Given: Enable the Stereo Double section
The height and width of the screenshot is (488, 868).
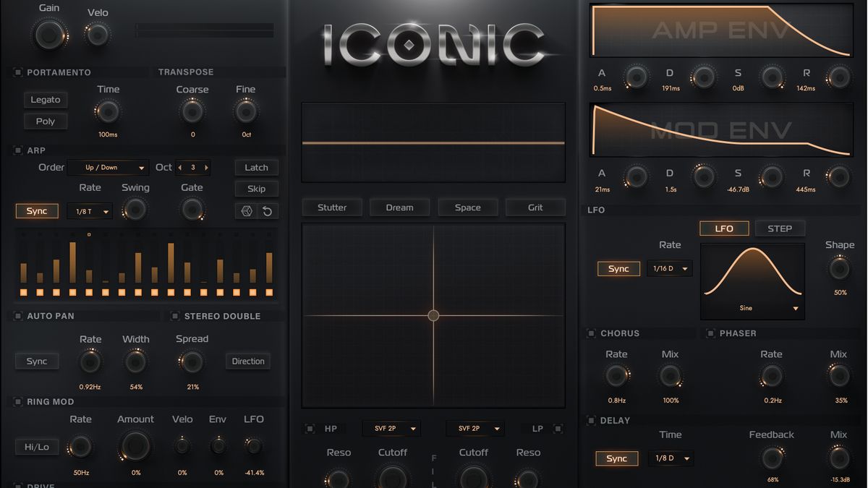Looking at the screenshot, I should click(174, 316).
